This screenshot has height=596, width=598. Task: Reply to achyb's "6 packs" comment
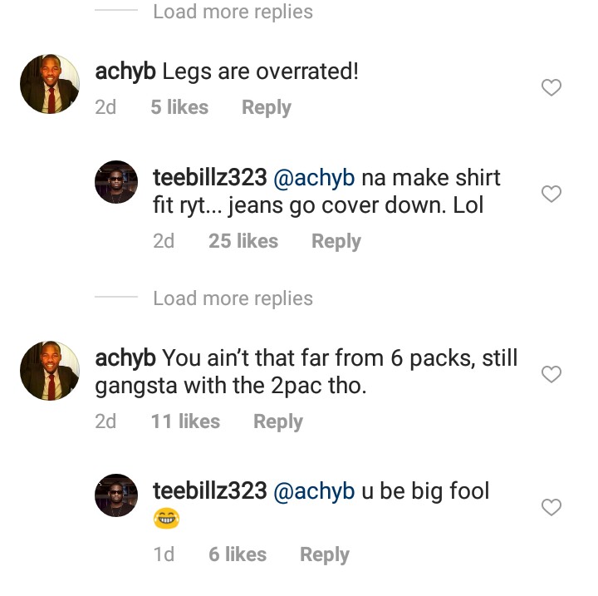click(x=277, y=421)
